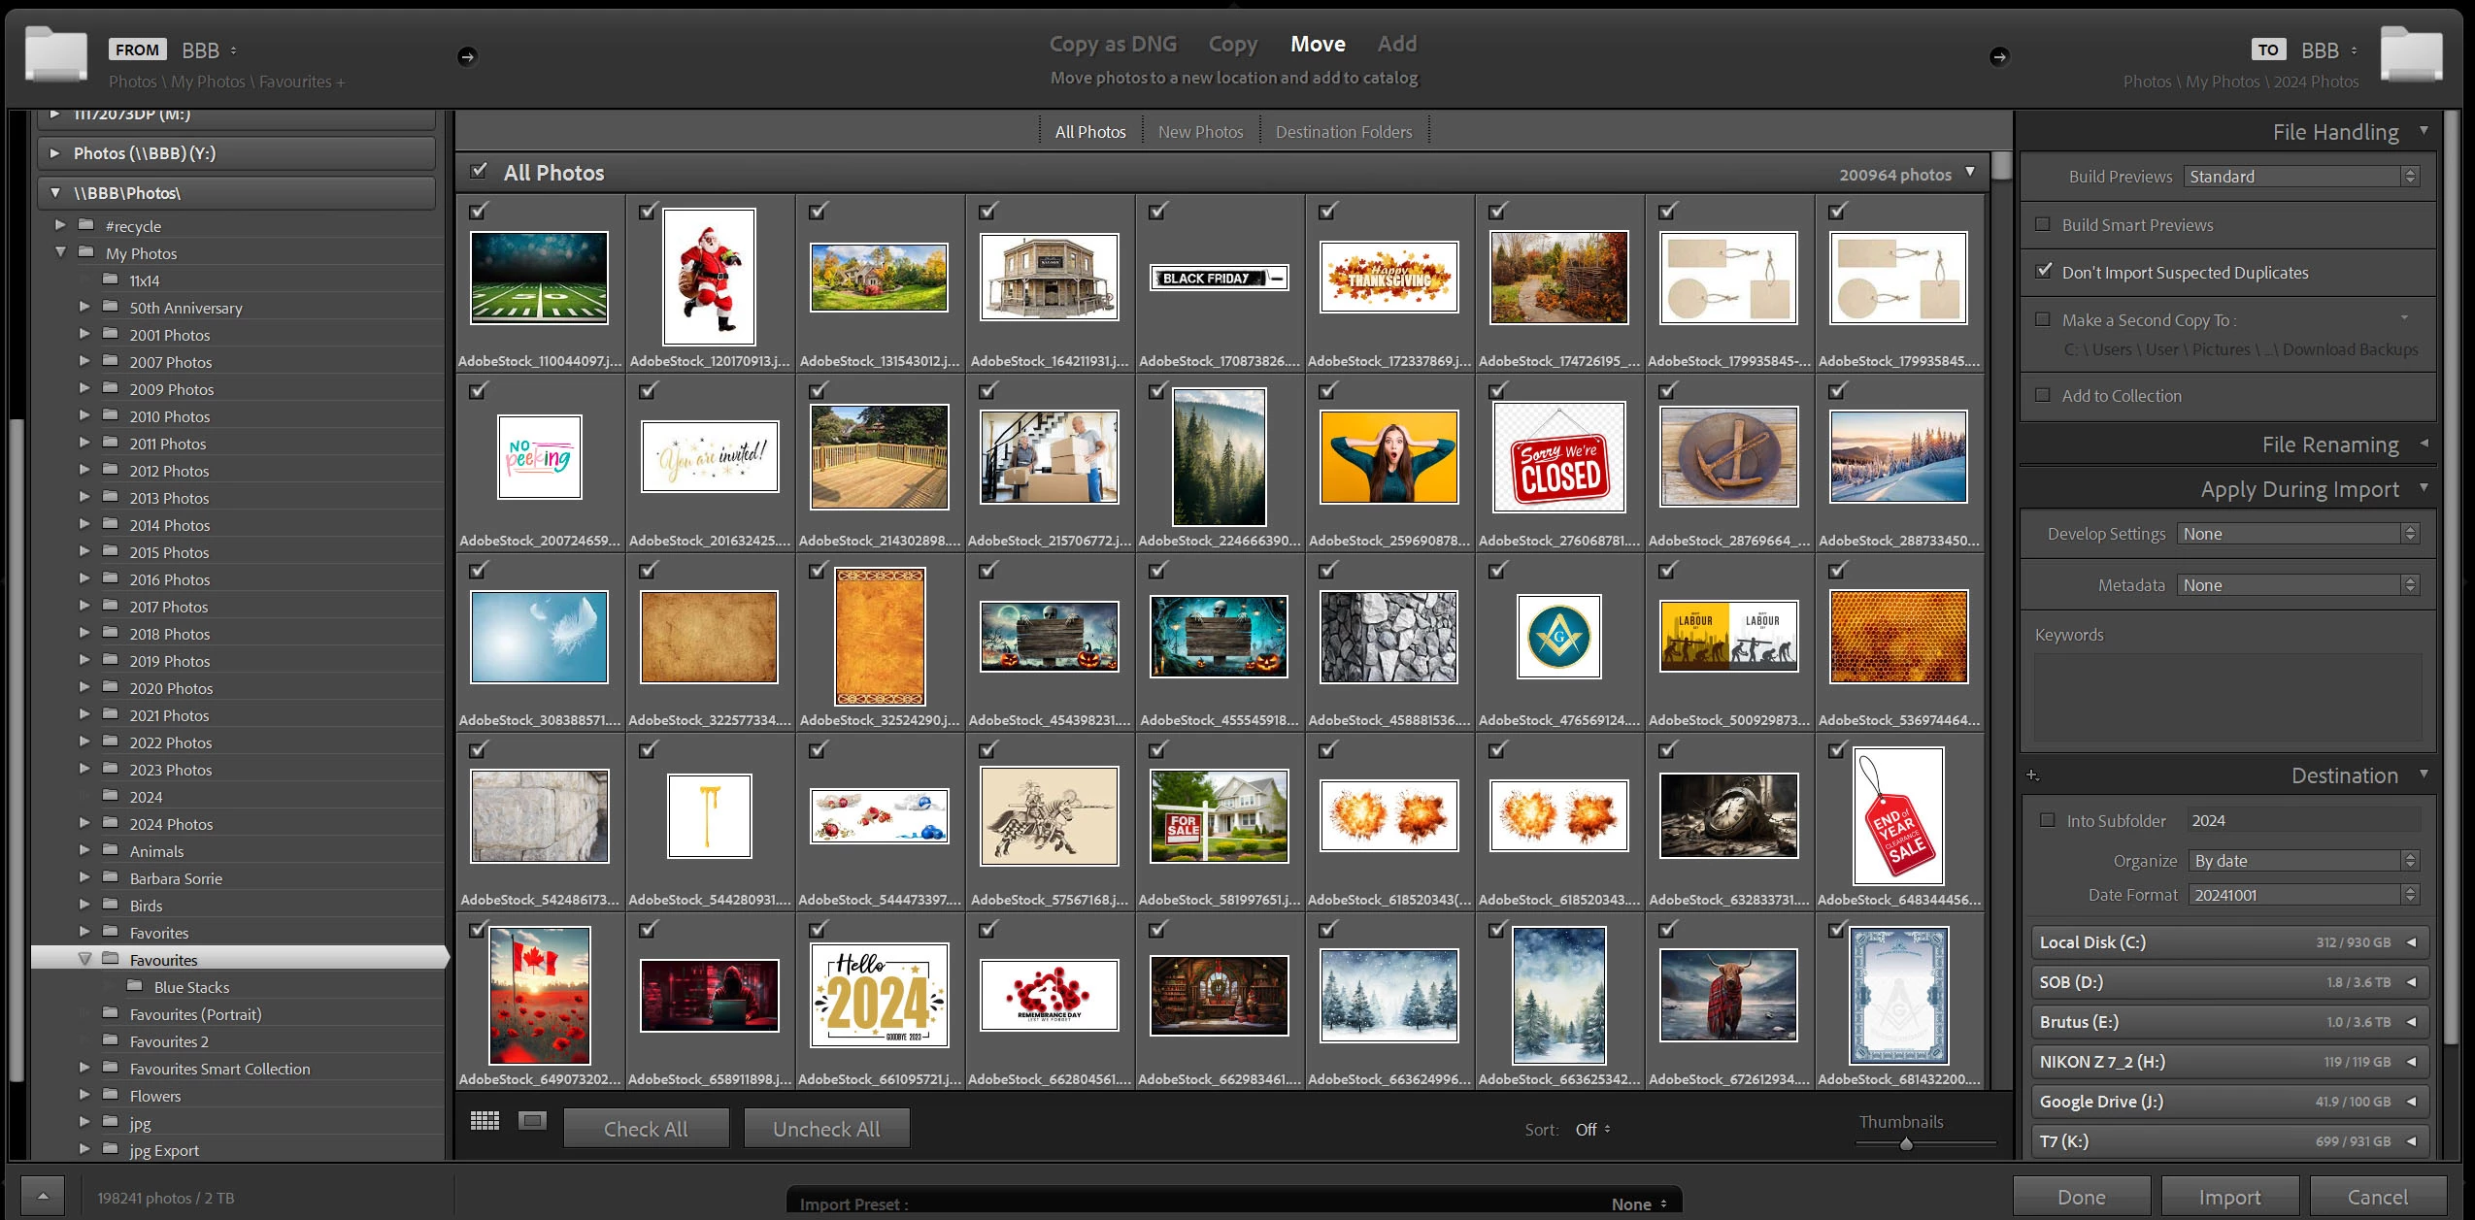
Task: Click the source folder icon beside FROM
Action: [x=56, y=55]
